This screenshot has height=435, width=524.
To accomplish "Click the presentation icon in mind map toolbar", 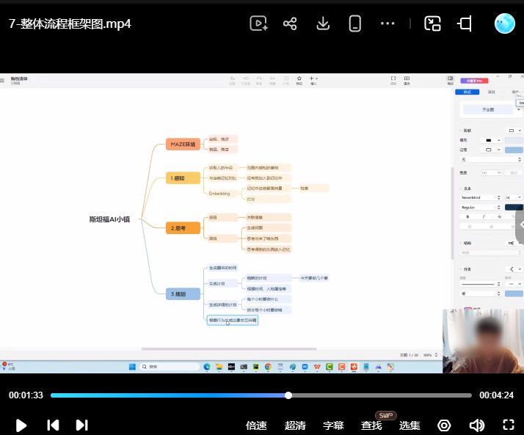I will click(x=407, y=80).
